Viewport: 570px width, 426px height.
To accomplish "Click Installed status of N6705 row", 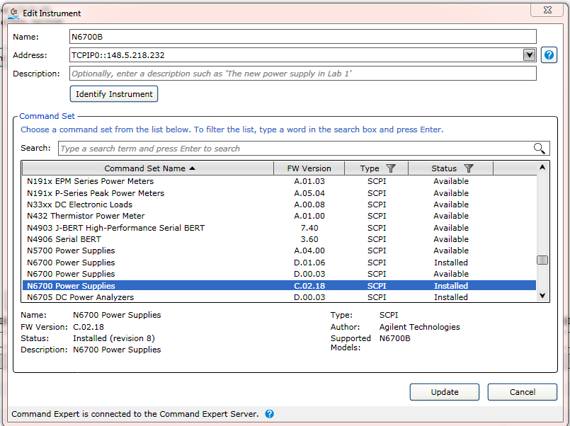I will point(451,297).
